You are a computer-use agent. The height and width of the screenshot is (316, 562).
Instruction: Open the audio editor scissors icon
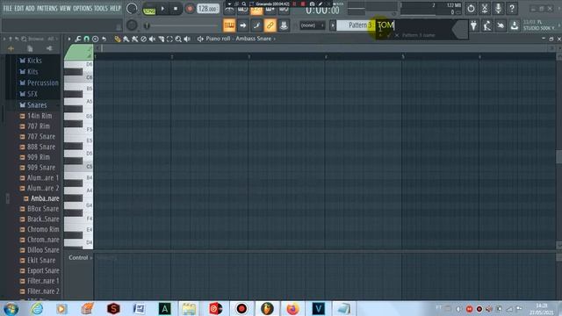coord(485,8)
